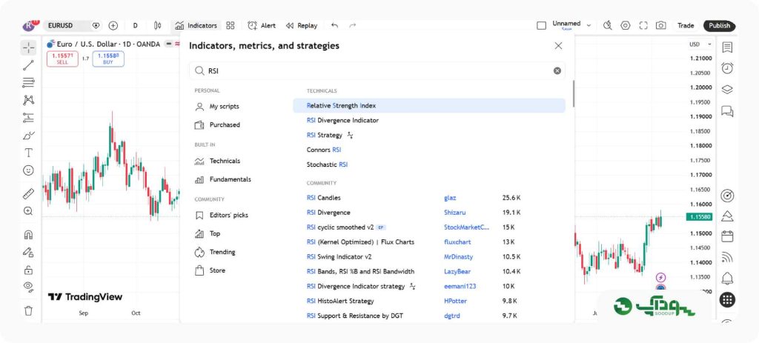Select the Technicals built-in category
Viewport: 759px width, 343px height.
point(218,161)
